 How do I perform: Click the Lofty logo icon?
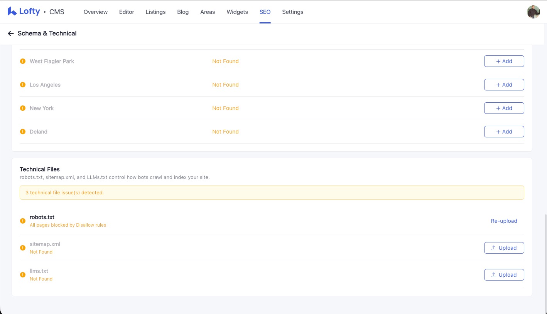tap(11, 12)
